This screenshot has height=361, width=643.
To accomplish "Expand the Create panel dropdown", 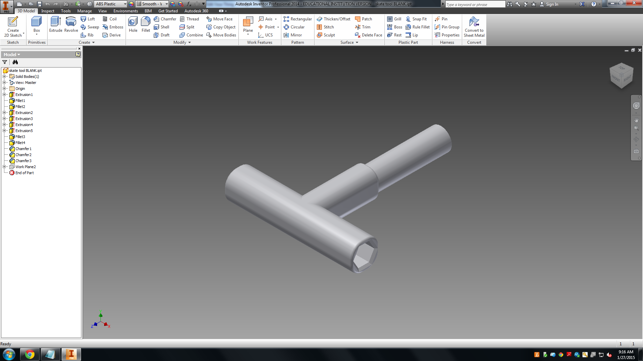I will (x=87, y=42).
